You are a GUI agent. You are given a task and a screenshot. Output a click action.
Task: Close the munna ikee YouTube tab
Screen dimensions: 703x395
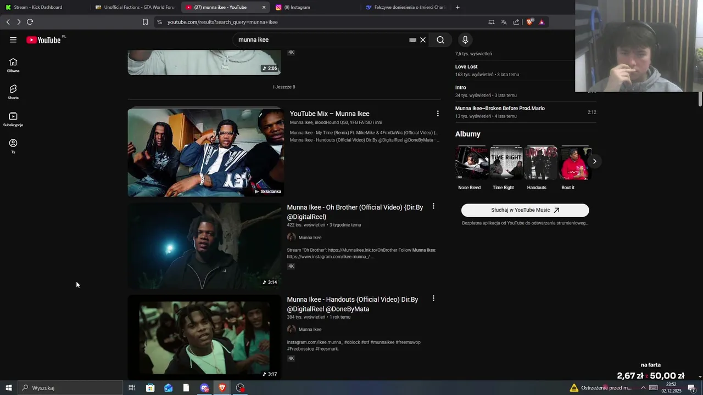(264, 7)
